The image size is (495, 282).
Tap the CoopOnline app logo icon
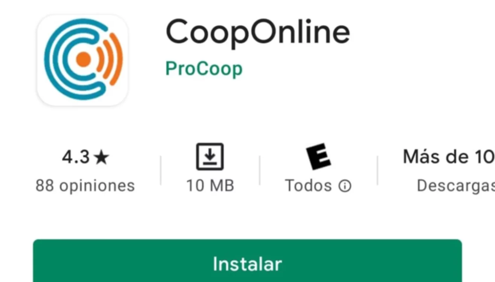tap(82, 60)
